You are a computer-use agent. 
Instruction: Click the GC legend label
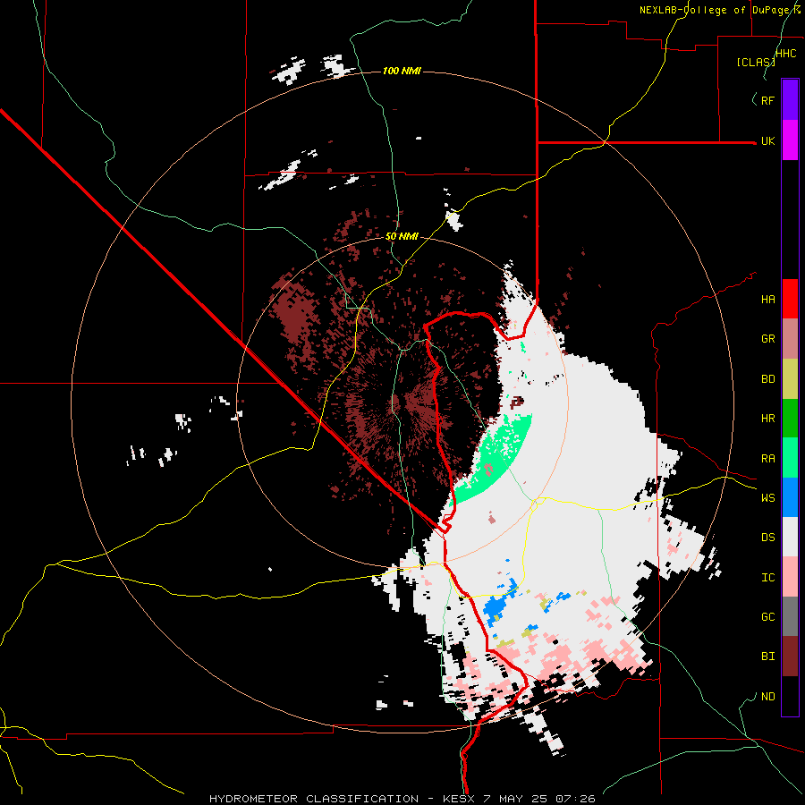point(768,617)
